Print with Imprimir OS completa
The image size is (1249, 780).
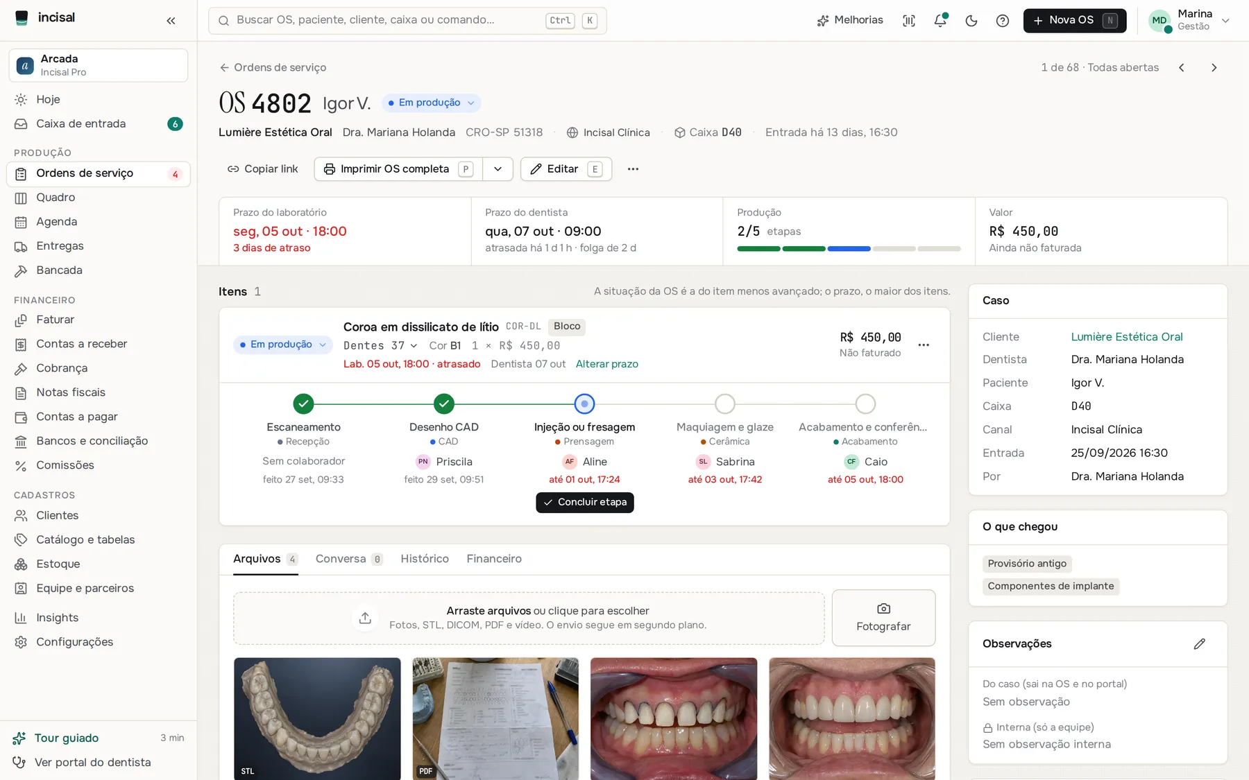coord(398,169)
